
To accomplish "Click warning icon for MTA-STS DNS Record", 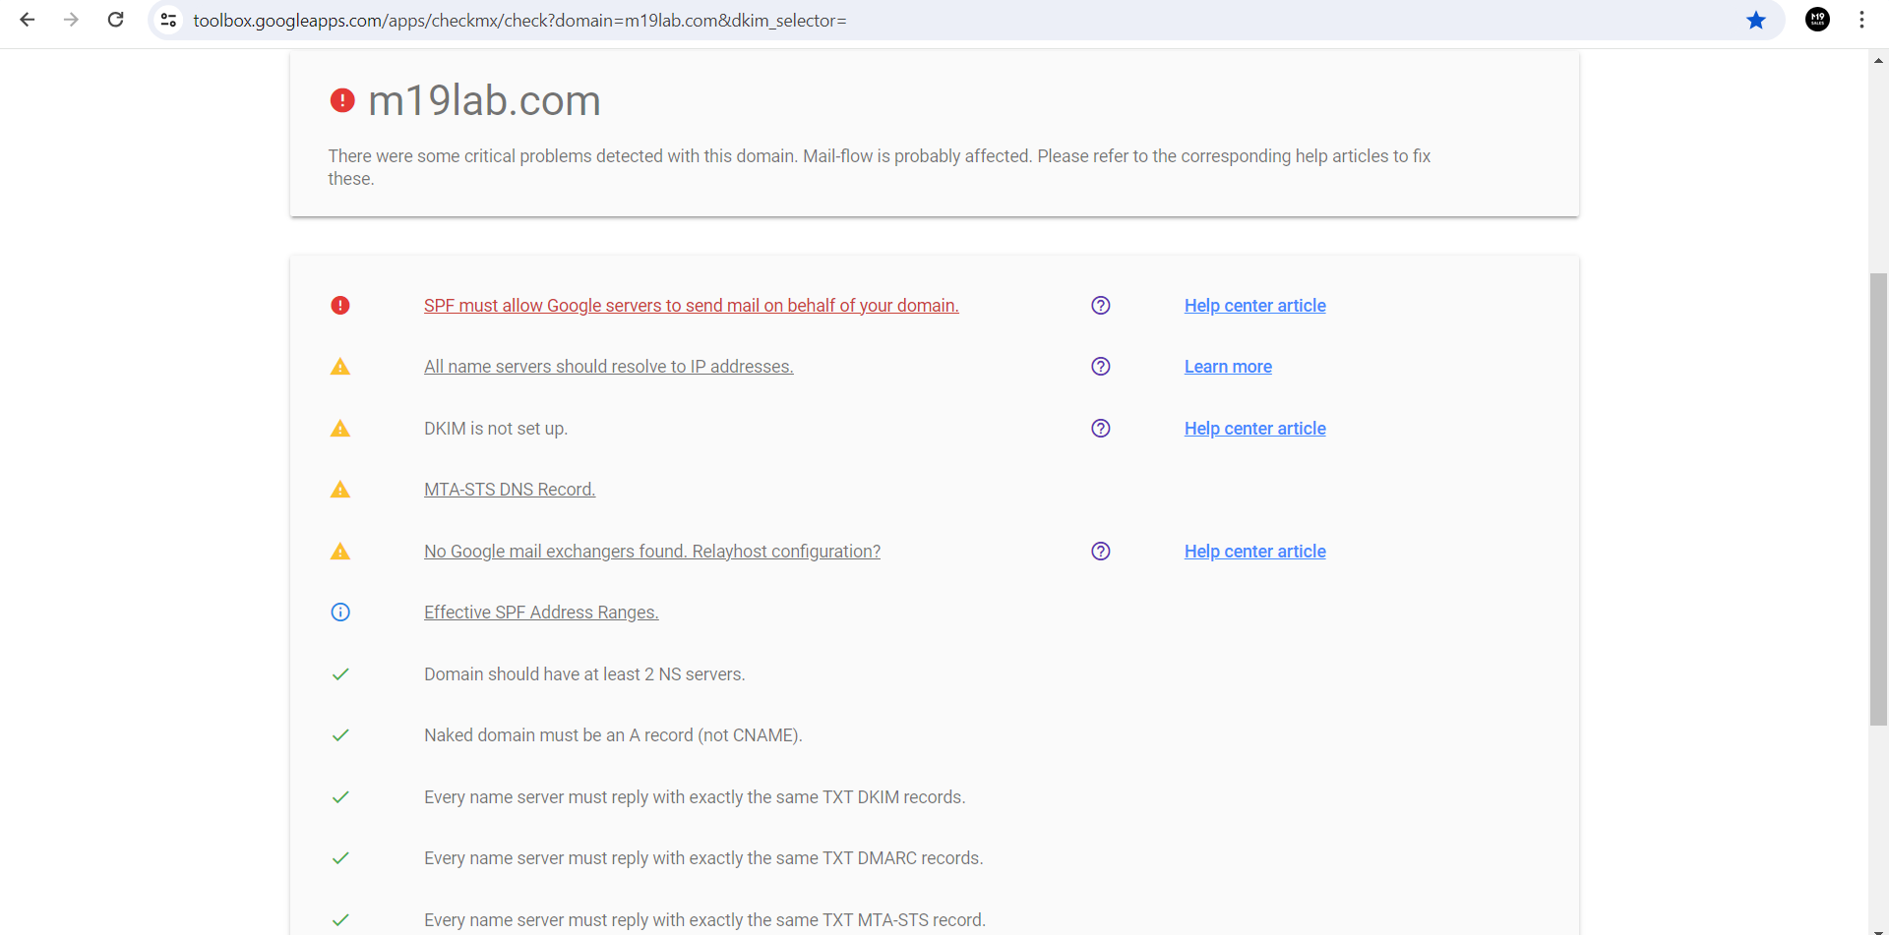I will click(340, 490).
